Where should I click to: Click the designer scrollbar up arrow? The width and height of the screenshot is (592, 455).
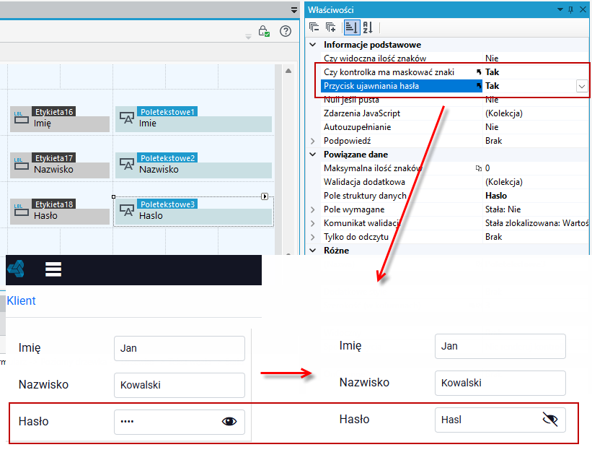click(288, 71)
